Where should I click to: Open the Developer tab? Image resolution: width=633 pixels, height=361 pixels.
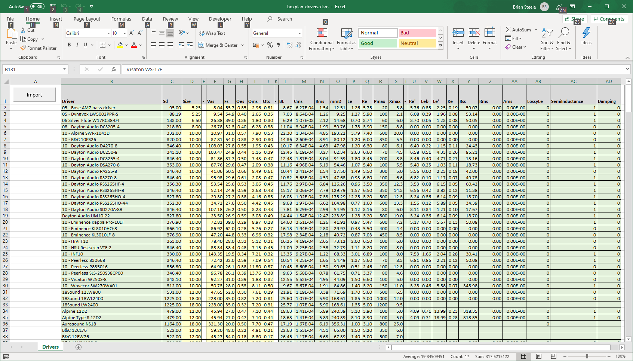click(220, 19)
